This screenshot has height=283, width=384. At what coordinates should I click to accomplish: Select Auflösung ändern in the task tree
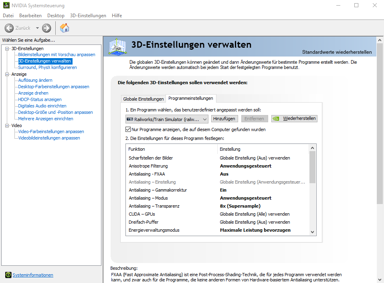click(35, 80)
